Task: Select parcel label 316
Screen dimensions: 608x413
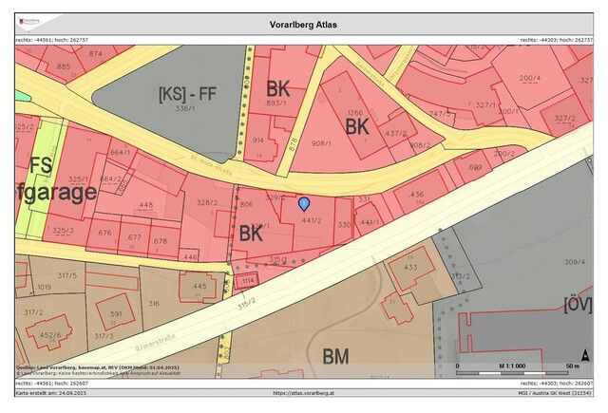Action: tap(154, 304)
